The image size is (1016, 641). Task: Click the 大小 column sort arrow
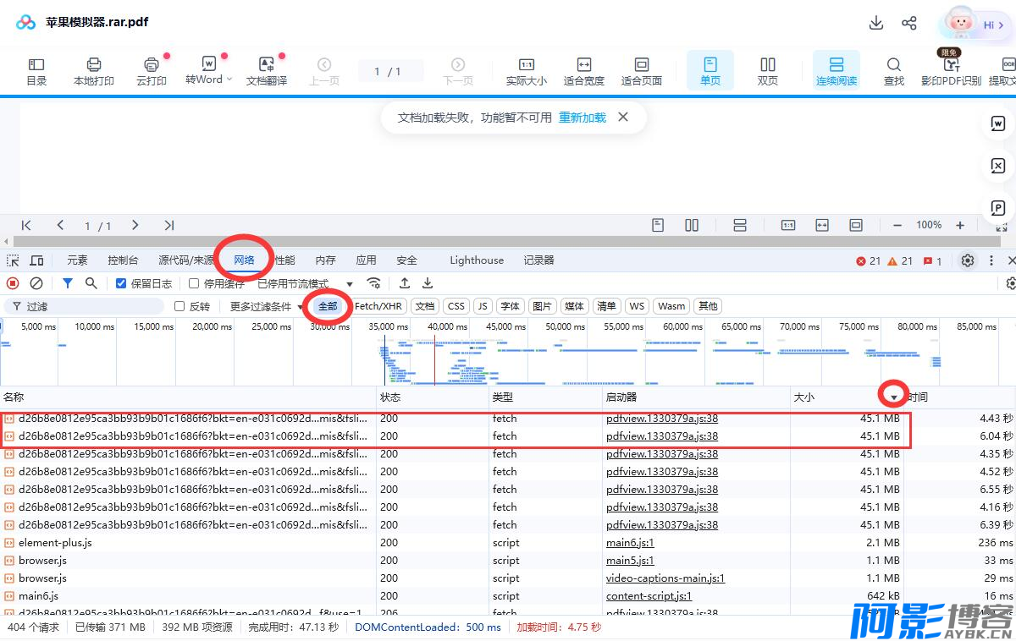click(x=893, y=397)
